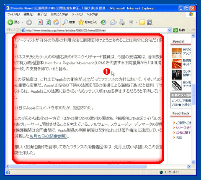This screenshot has width=201, height=180.
Task: Click the インターネット zone status indicator
Action: [169, 172]
